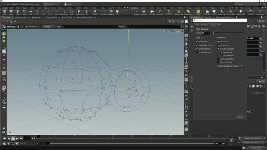Enable the Snap Consolidate checkbox
Screen dimensions: 267x150
pyautogui.click(x=219, y=59)
